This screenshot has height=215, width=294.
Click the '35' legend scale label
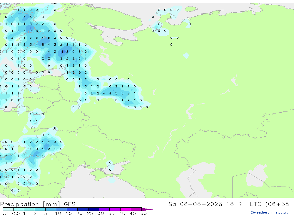pos(111,213)
